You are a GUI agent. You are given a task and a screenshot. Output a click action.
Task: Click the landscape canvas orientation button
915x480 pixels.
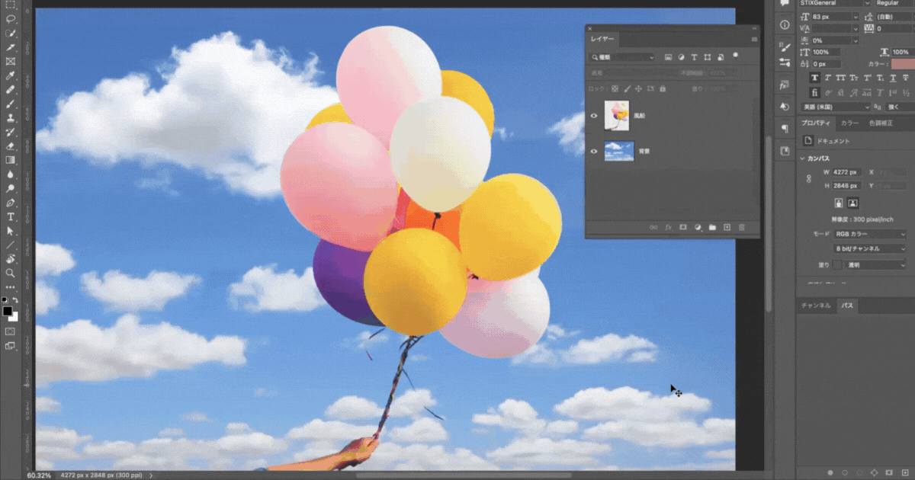click(x=853, y=203)
